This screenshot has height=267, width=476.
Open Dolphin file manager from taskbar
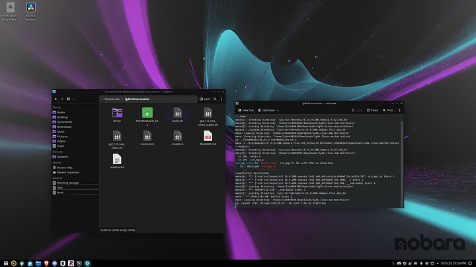(x=38, y=263)
